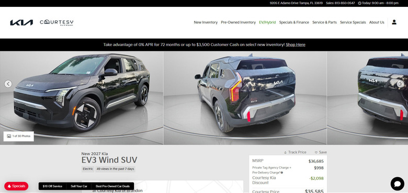Open Specials & Finance menu
The height and width of the screenshot is (193, 408).
pyautogui.click(x=294, y=22)
